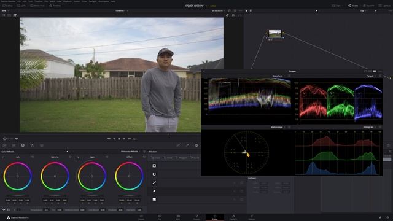Open the Timeline 1 name dropdown
This screenshot has width=393, height=221.
point(122,11)
